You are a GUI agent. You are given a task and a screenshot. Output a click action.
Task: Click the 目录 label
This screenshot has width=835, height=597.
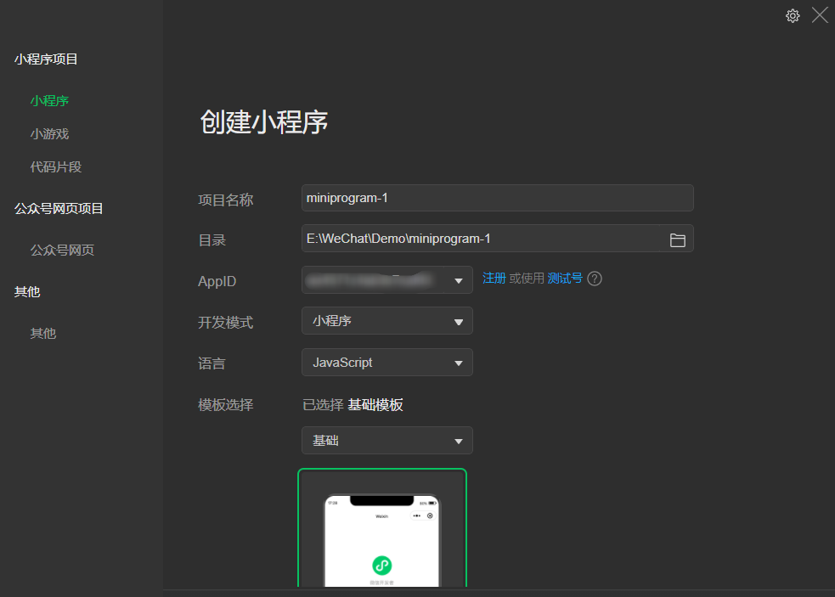coord(212,240)
